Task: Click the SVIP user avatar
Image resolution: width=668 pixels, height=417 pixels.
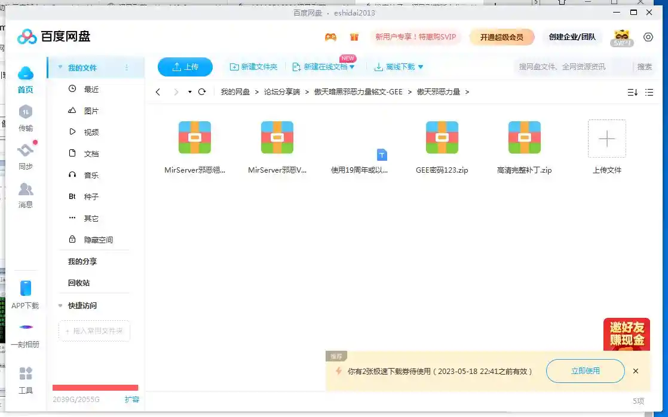Action: 621,38
